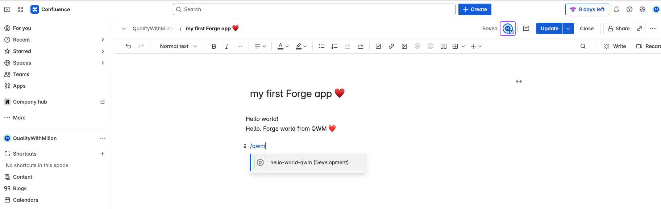Open Normal text style dropdown
Screen dimensions: 661x209
pyautogui.click(x=179, y=46)
